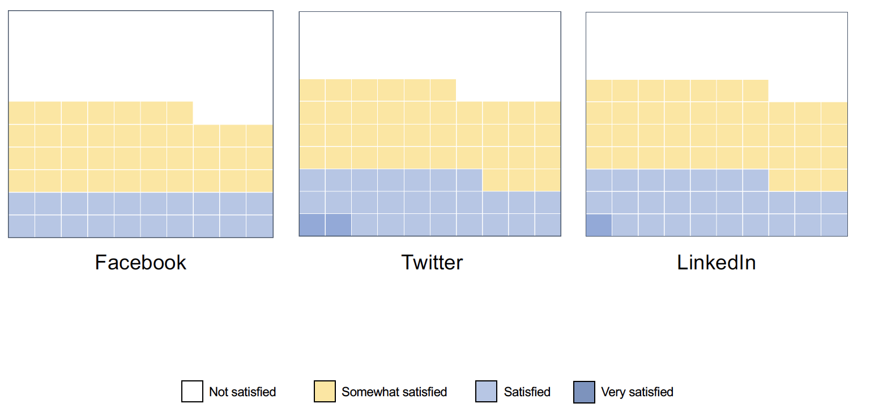The height and width of the screenshot is (412, 870).
Task: Click LinkedIn chart's white Not satisfied area
Action: (717, 45)
